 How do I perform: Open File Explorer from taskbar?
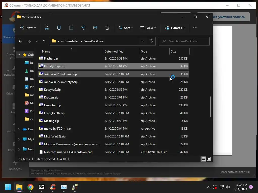[19, 187]
